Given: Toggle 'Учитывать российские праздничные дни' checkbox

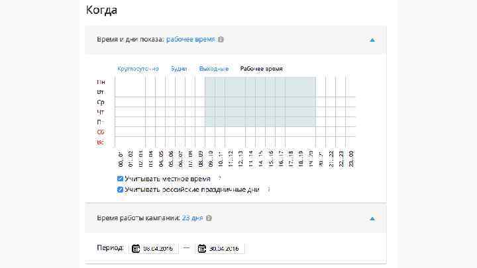Looking at the screenshot, I should (x=120, y=189).
